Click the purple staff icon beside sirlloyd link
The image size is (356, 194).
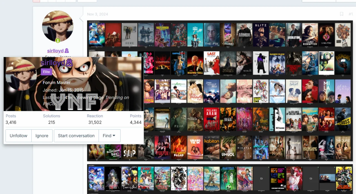(x=67, y=51)
